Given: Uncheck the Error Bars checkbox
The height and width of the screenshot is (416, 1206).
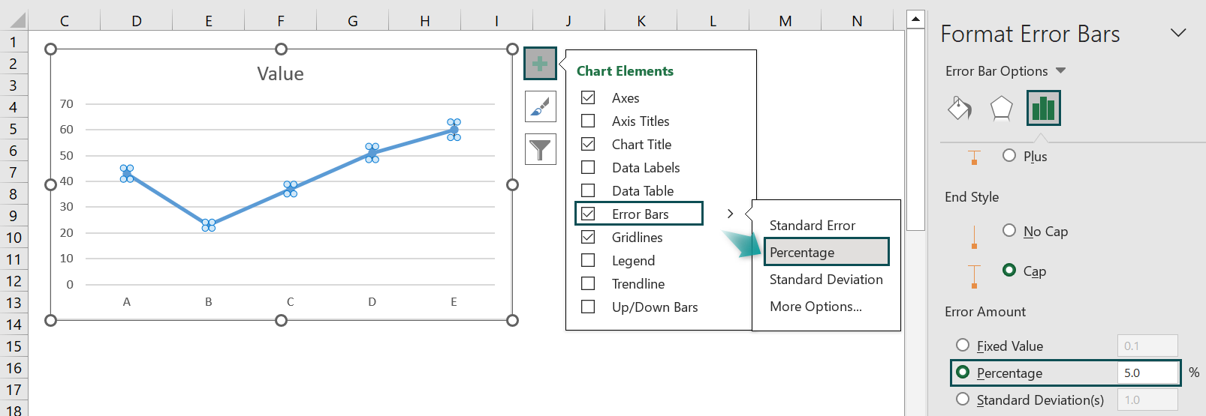Looking at the screenshot, I should click(588, 214).
